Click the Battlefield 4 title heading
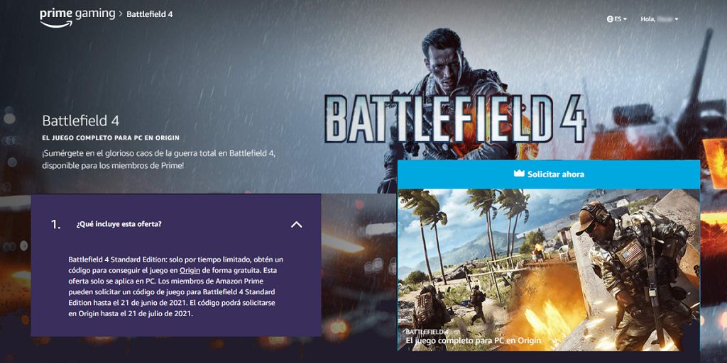The width and height of the screenshot is (727, 363). (81, 121)
